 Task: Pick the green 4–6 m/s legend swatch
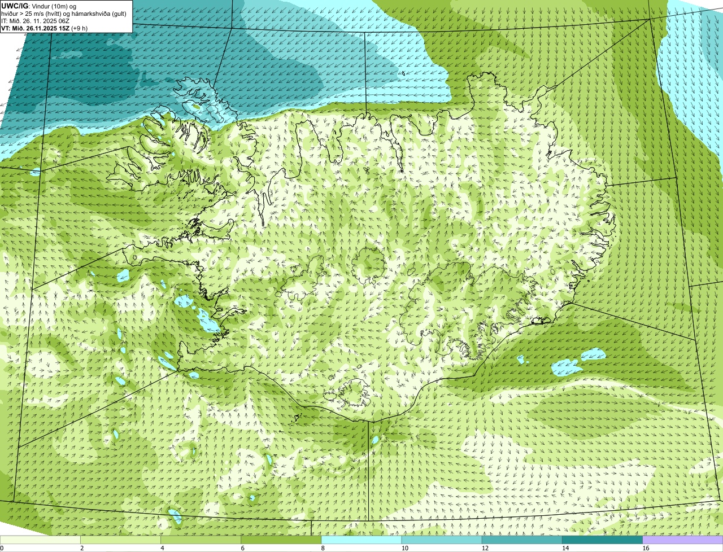201,540
